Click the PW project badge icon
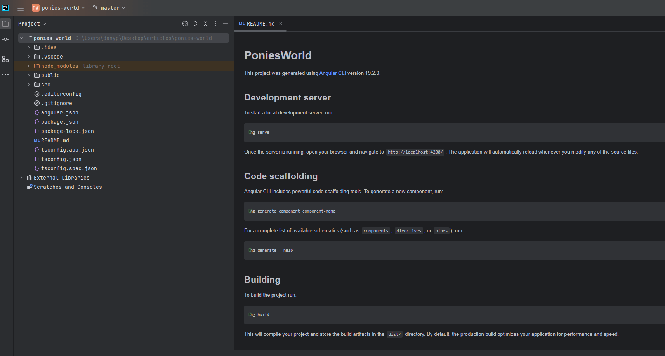The height and width of the screenshot is (356, 665). pos(36,8)
